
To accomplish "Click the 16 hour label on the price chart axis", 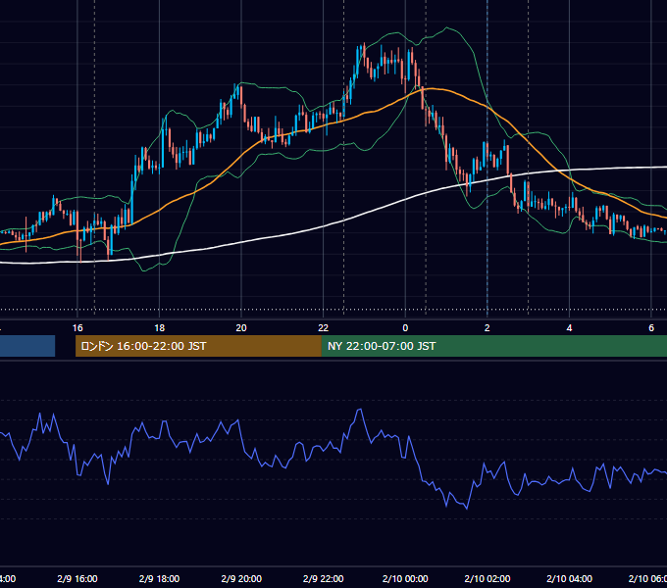I will [77, 328].
